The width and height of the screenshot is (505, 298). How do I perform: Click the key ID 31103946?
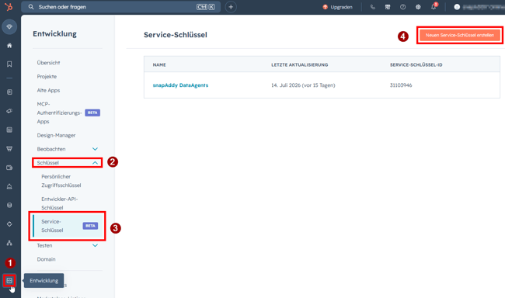coord(401,85)
